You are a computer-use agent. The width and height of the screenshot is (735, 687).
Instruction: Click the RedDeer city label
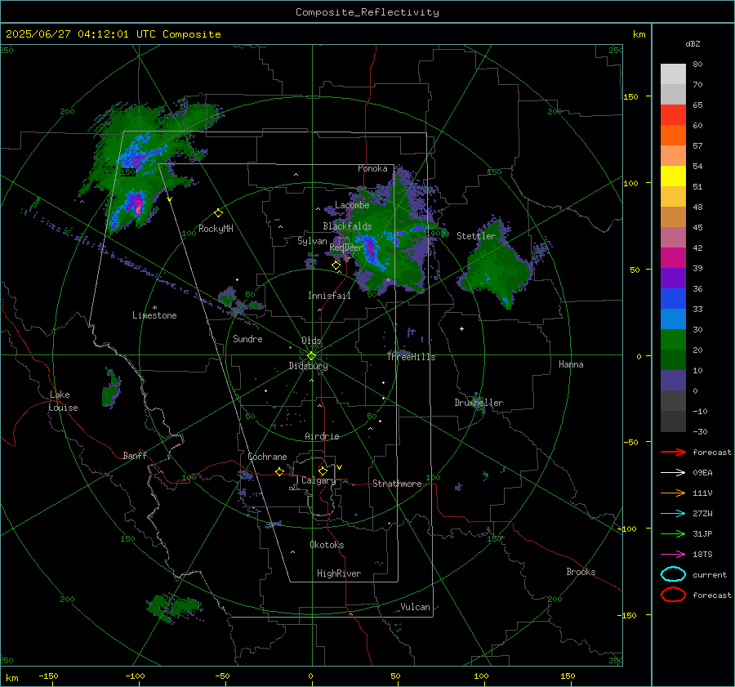click(x=346, y=248)
